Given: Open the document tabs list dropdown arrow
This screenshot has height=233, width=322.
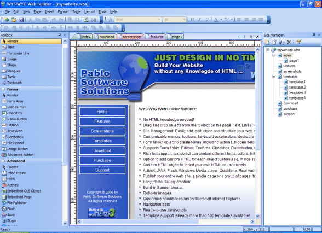Looking at the screenshot, I should (251, 37).
